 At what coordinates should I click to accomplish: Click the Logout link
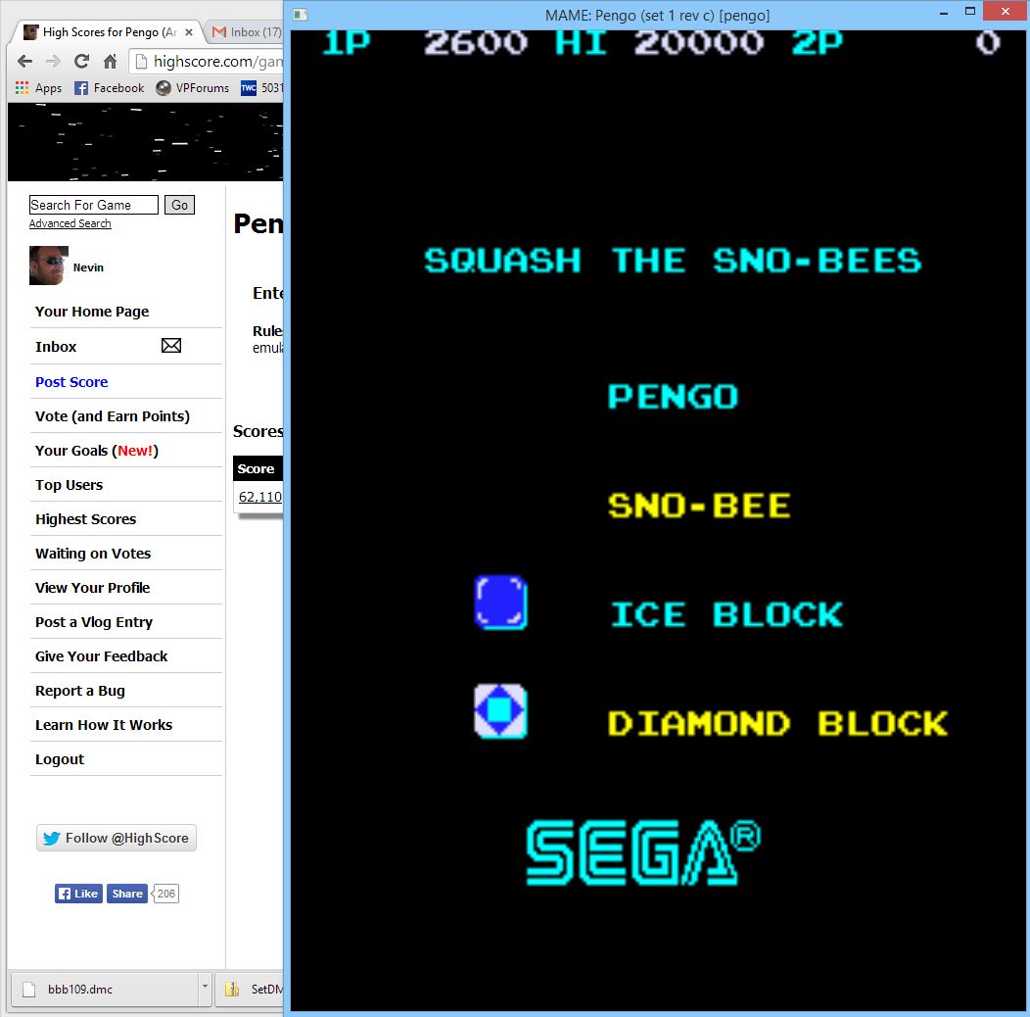(60, 759)
